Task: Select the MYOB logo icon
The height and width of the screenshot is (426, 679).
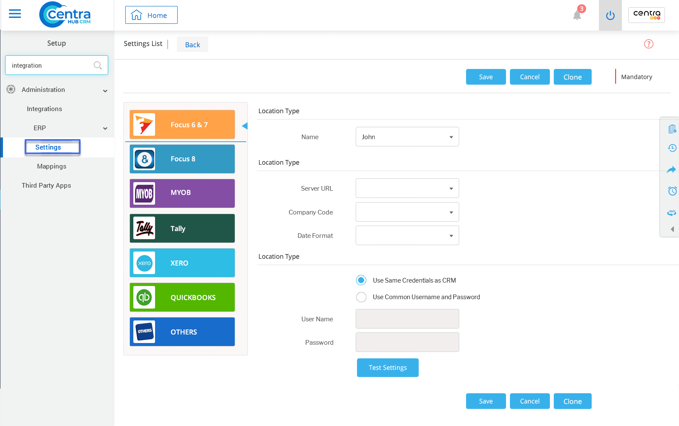Action: point(144,194)
